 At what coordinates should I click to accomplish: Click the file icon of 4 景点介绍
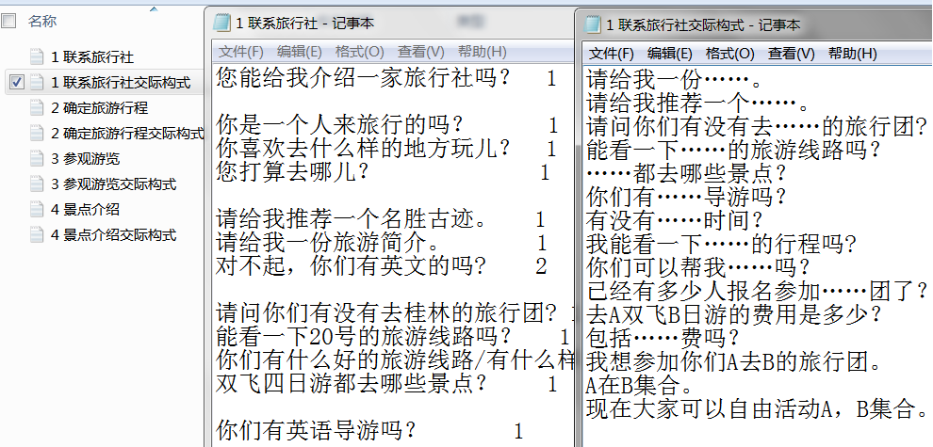[x=37, y=209]
